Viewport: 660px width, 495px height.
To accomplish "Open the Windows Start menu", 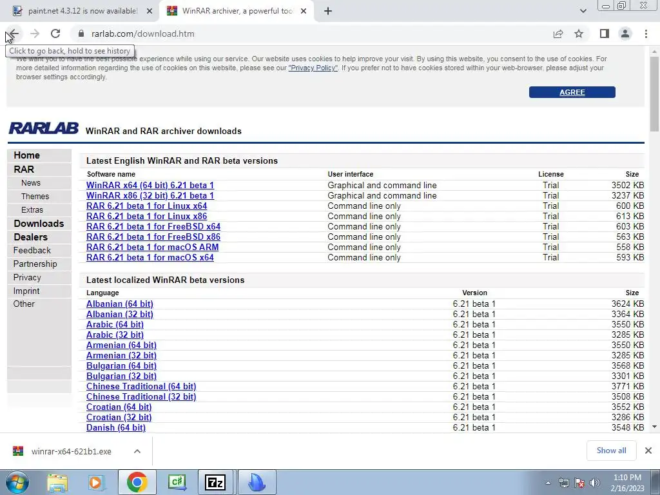I will pos(17,482).
